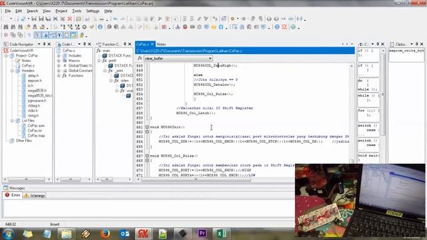Collapse the List Files tree node
The width and height of the screenshot is (427, 240).
click(12, 121)
